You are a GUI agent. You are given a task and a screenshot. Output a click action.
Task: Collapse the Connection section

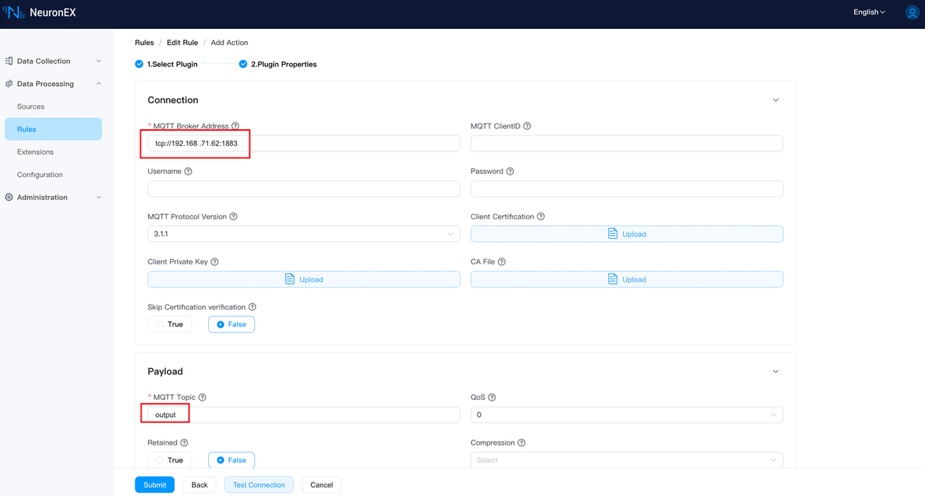pos(775,100)
